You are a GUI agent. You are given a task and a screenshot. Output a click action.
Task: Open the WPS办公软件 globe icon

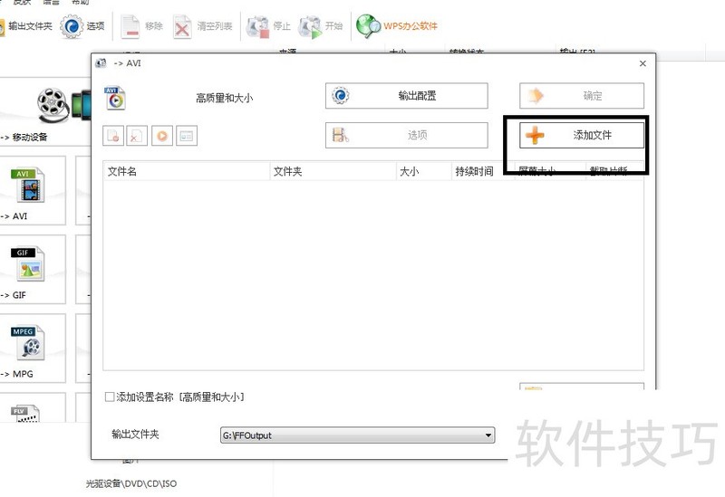coord(368,26)
